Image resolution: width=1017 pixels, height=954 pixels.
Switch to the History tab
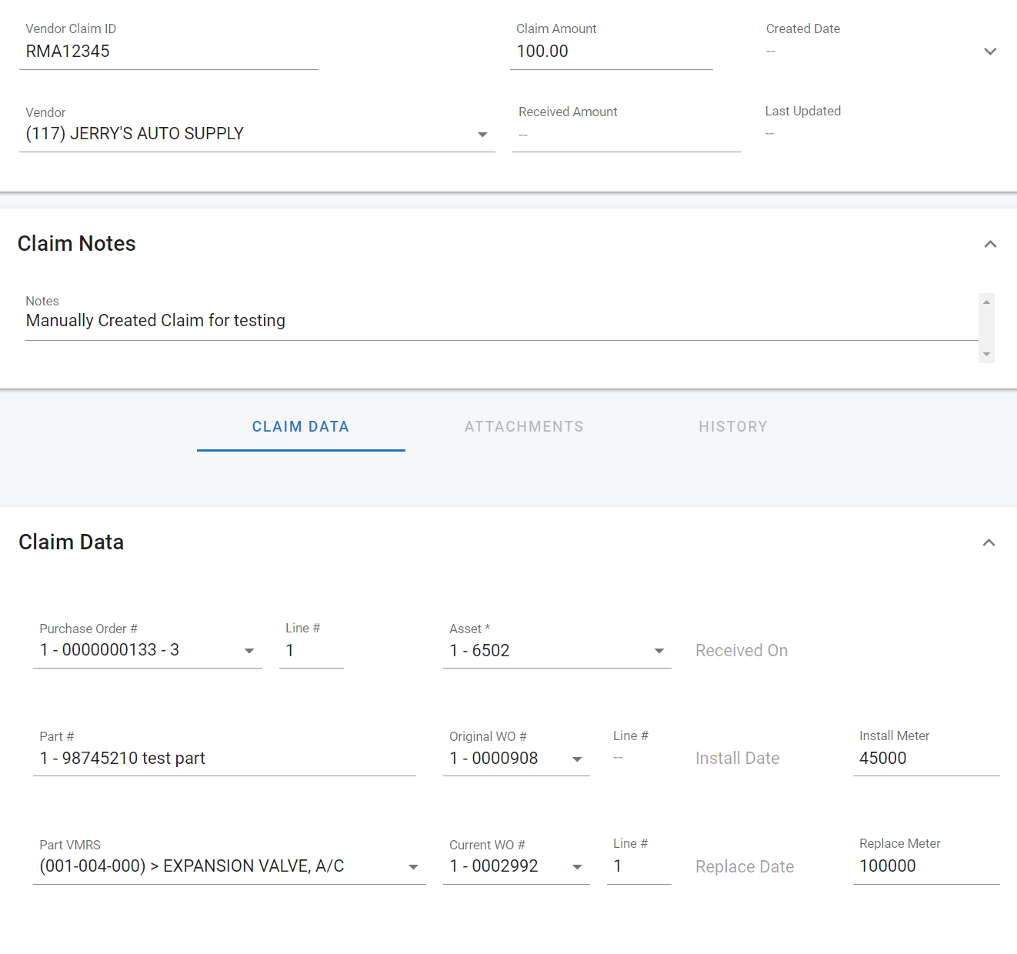click(x=732, y=427)
